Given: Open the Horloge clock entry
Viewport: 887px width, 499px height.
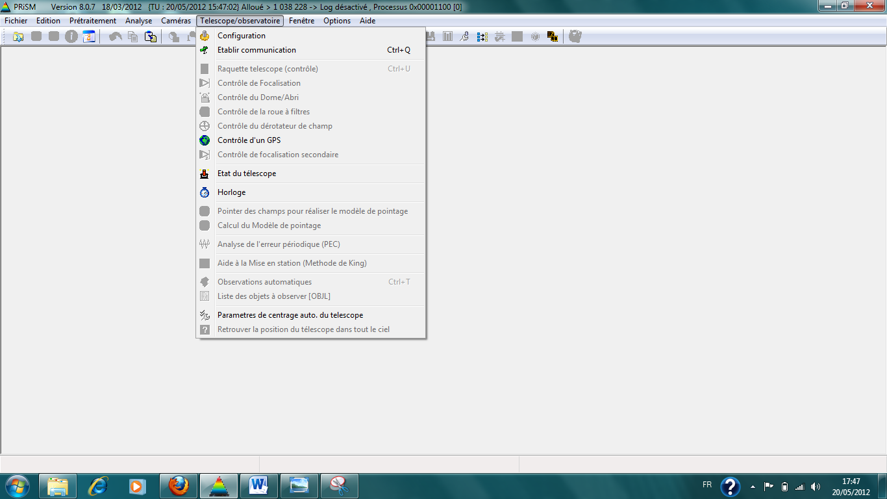Looking at the screenshot, I should pyautogui.click(x=231, y=192).
